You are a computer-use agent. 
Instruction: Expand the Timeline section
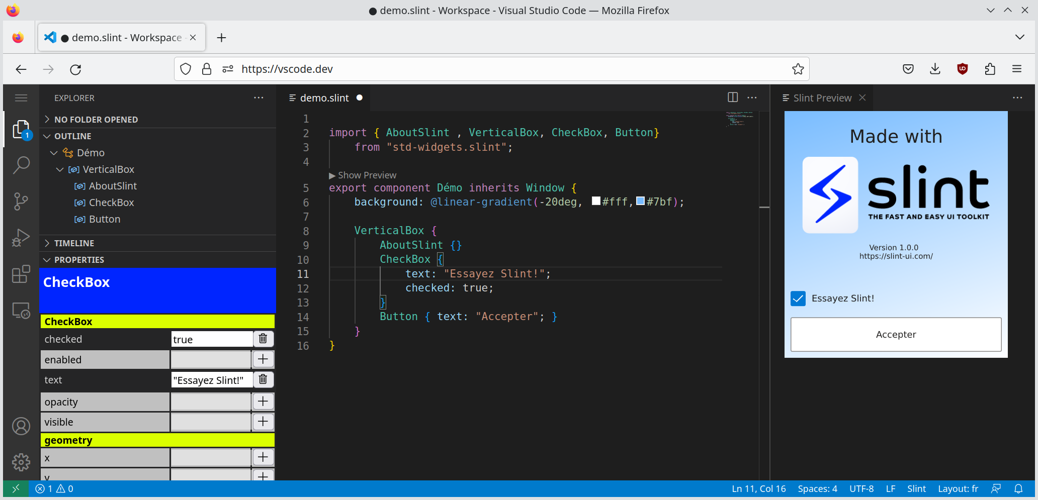(157, 243)
